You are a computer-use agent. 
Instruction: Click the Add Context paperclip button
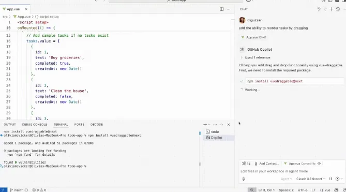(x=267, y=164)
